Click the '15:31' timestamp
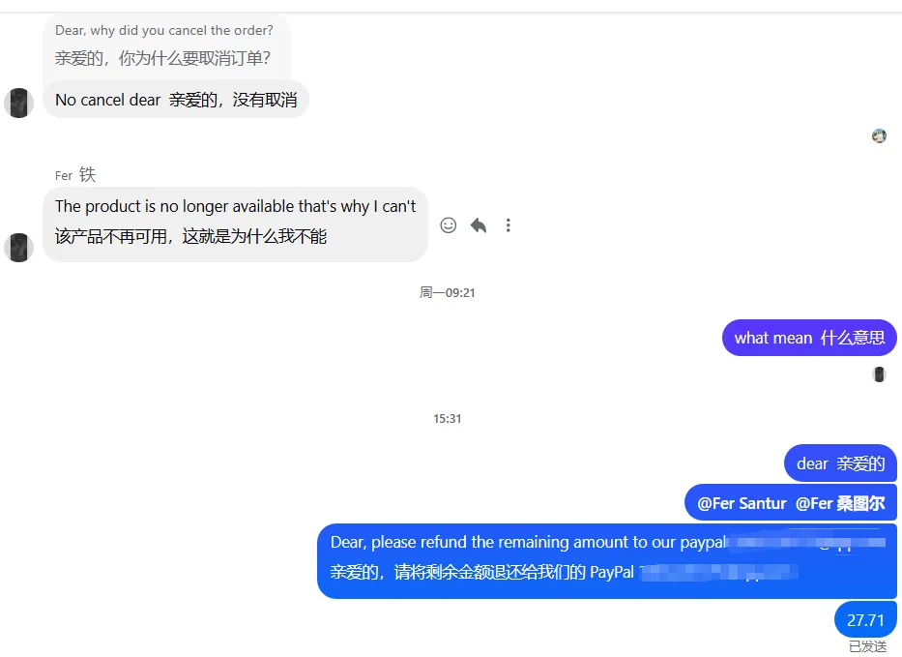The image size is (902, 657). tap(447, 419)
